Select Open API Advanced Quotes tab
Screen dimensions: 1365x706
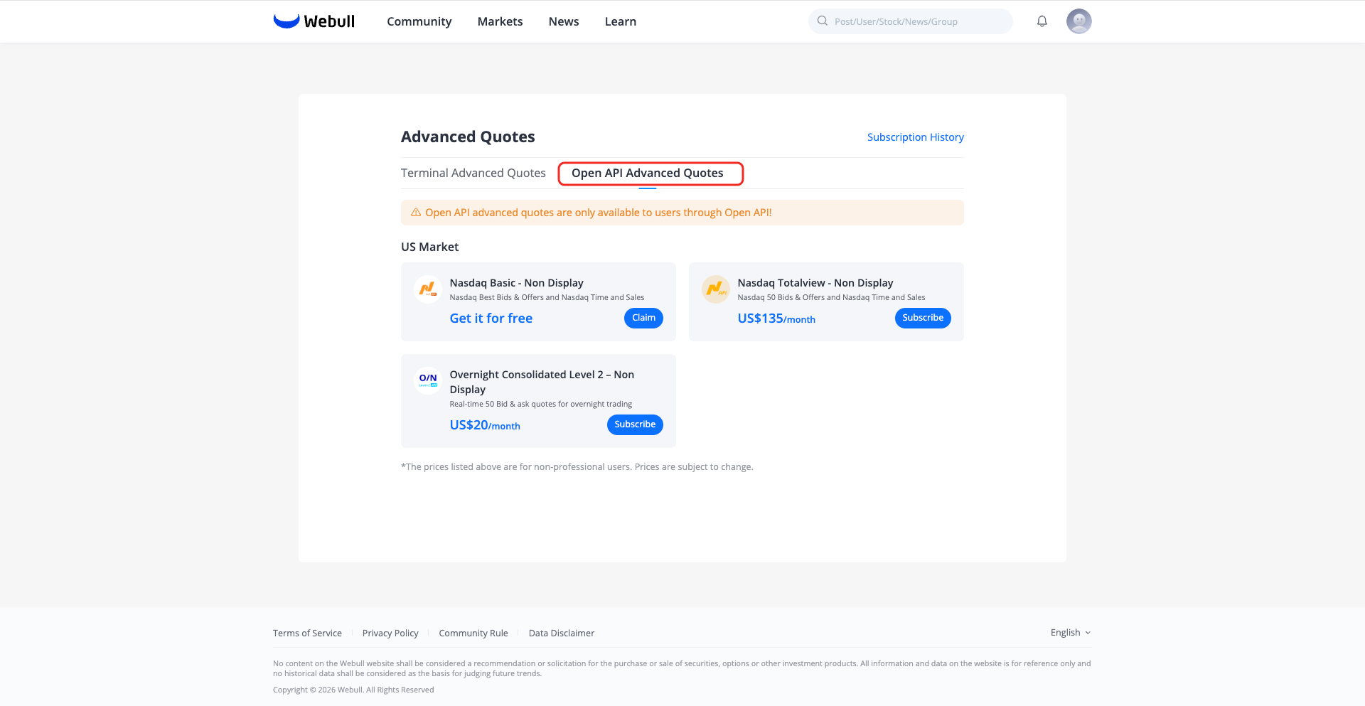(648, 173)
